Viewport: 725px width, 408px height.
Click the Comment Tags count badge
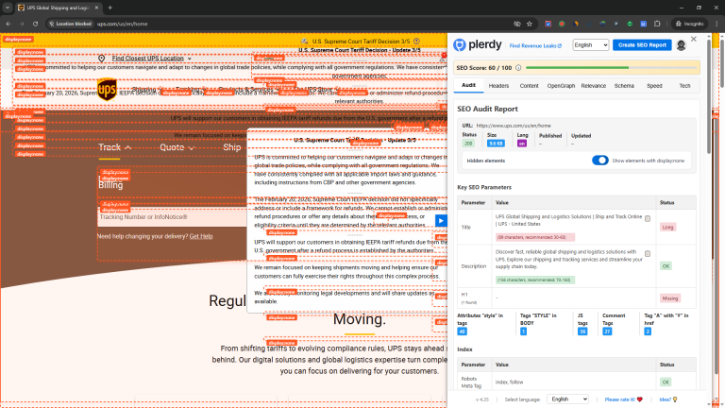click(x=607, y=331)
